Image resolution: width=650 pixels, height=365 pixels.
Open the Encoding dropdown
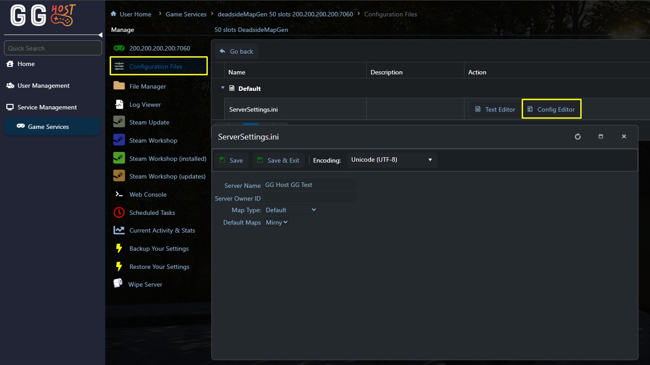click(391, 160)
